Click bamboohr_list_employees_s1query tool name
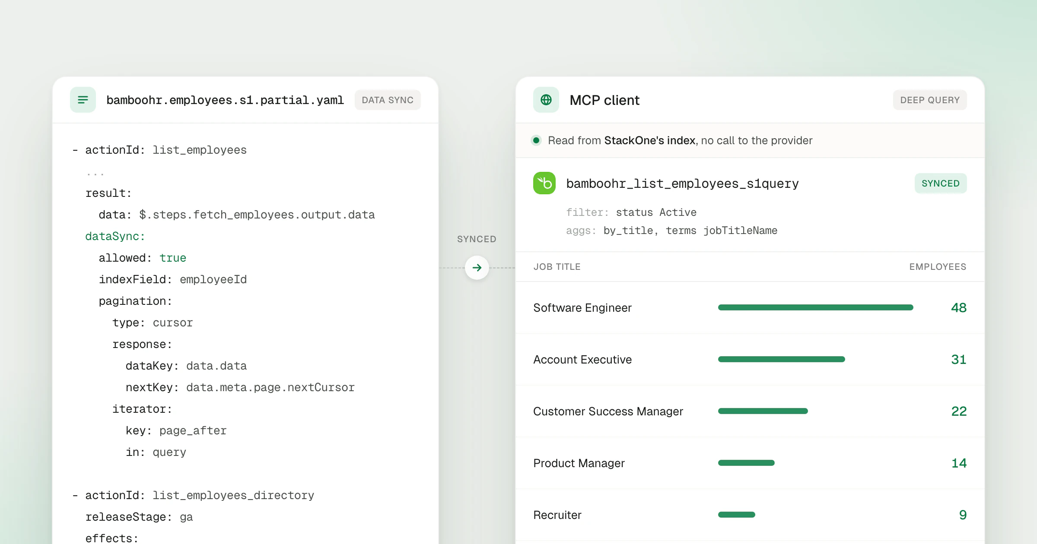This screenshot has height=544, width=1037. click(x=682, y=183)
